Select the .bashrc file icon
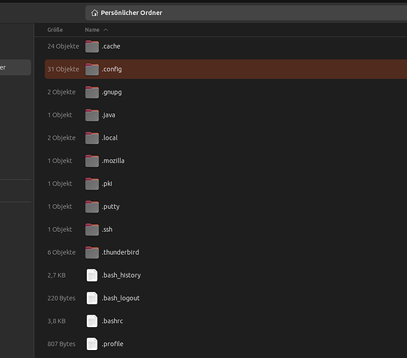 click(x=92, y=321)
